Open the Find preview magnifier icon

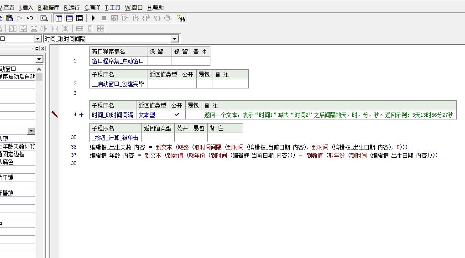[44, 18]
